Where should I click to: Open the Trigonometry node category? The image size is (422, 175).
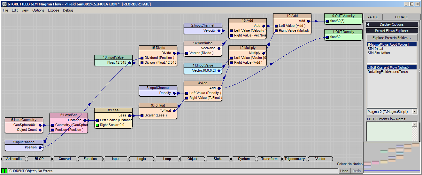(x=295, y=159)
